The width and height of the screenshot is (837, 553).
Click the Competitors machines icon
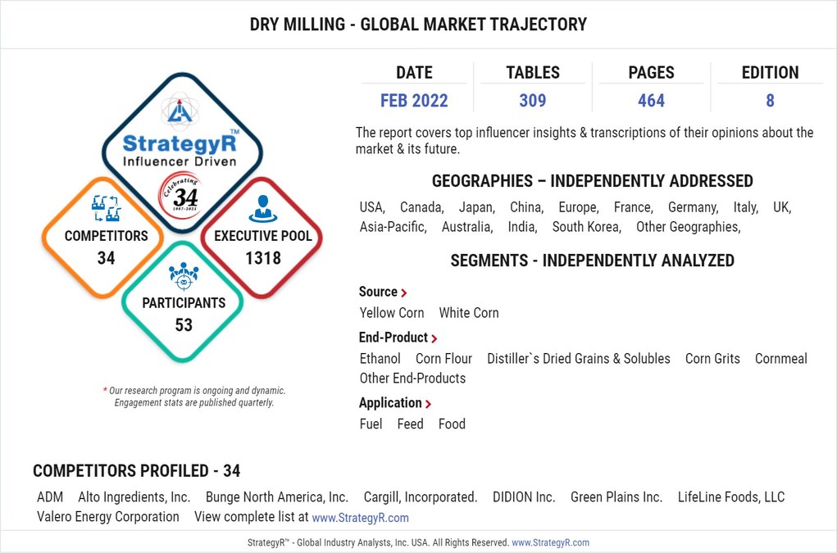[x=106, y=208]
